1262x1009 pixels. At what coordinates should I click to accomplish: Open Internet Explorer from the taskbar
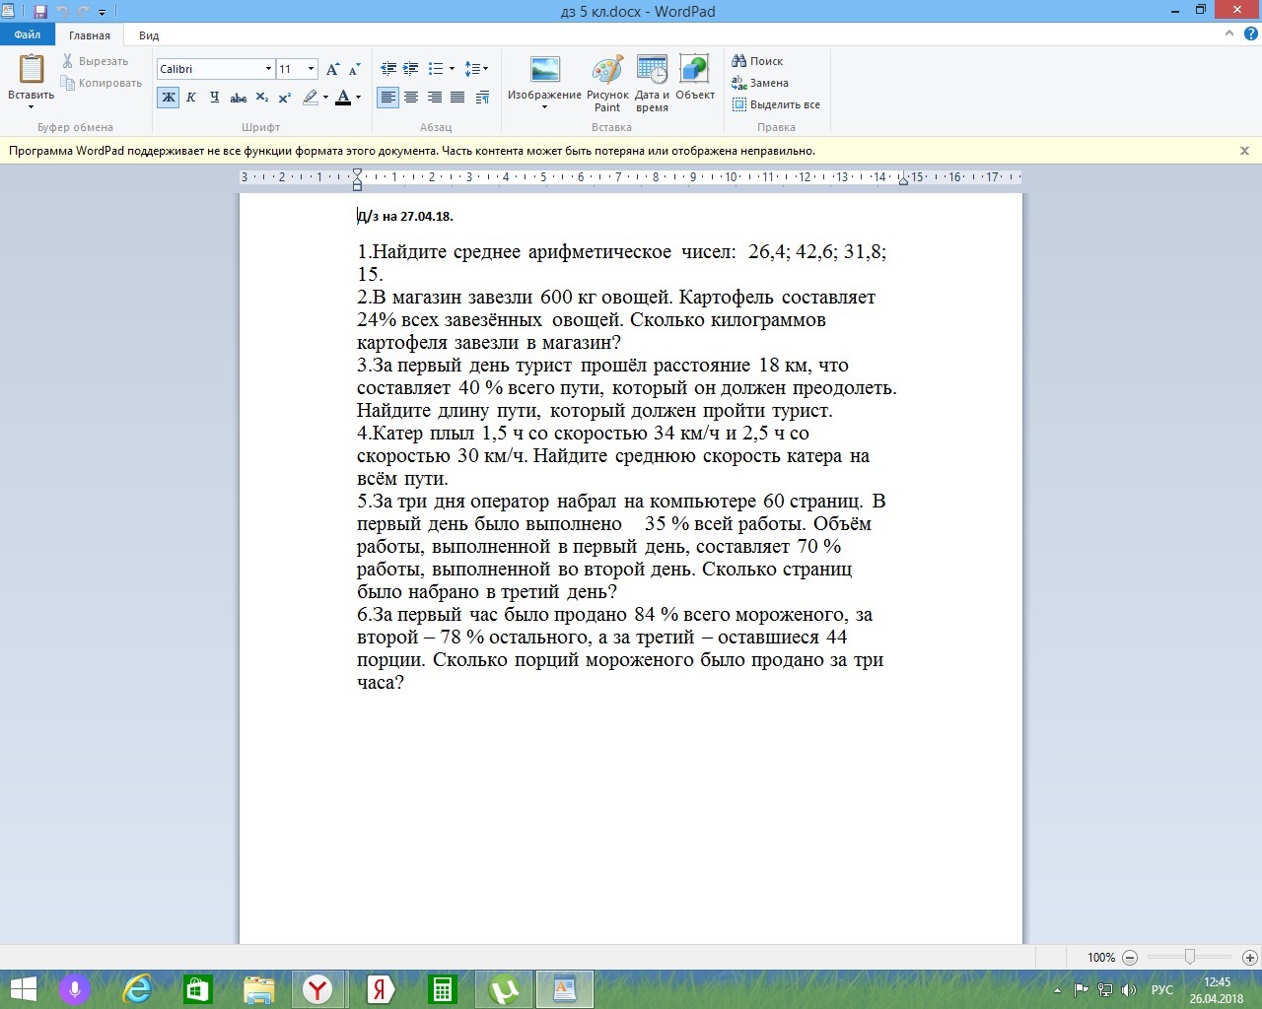point(137,989)
